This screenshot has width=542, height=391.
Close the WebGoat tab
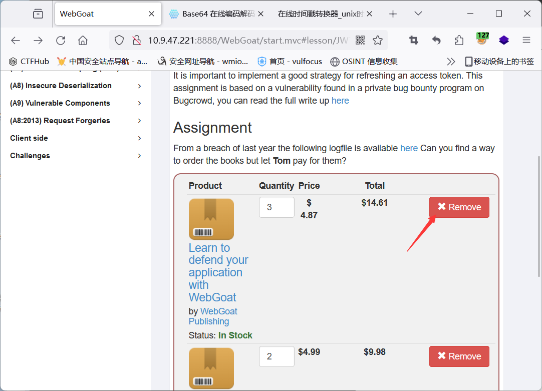pos(151,14)
